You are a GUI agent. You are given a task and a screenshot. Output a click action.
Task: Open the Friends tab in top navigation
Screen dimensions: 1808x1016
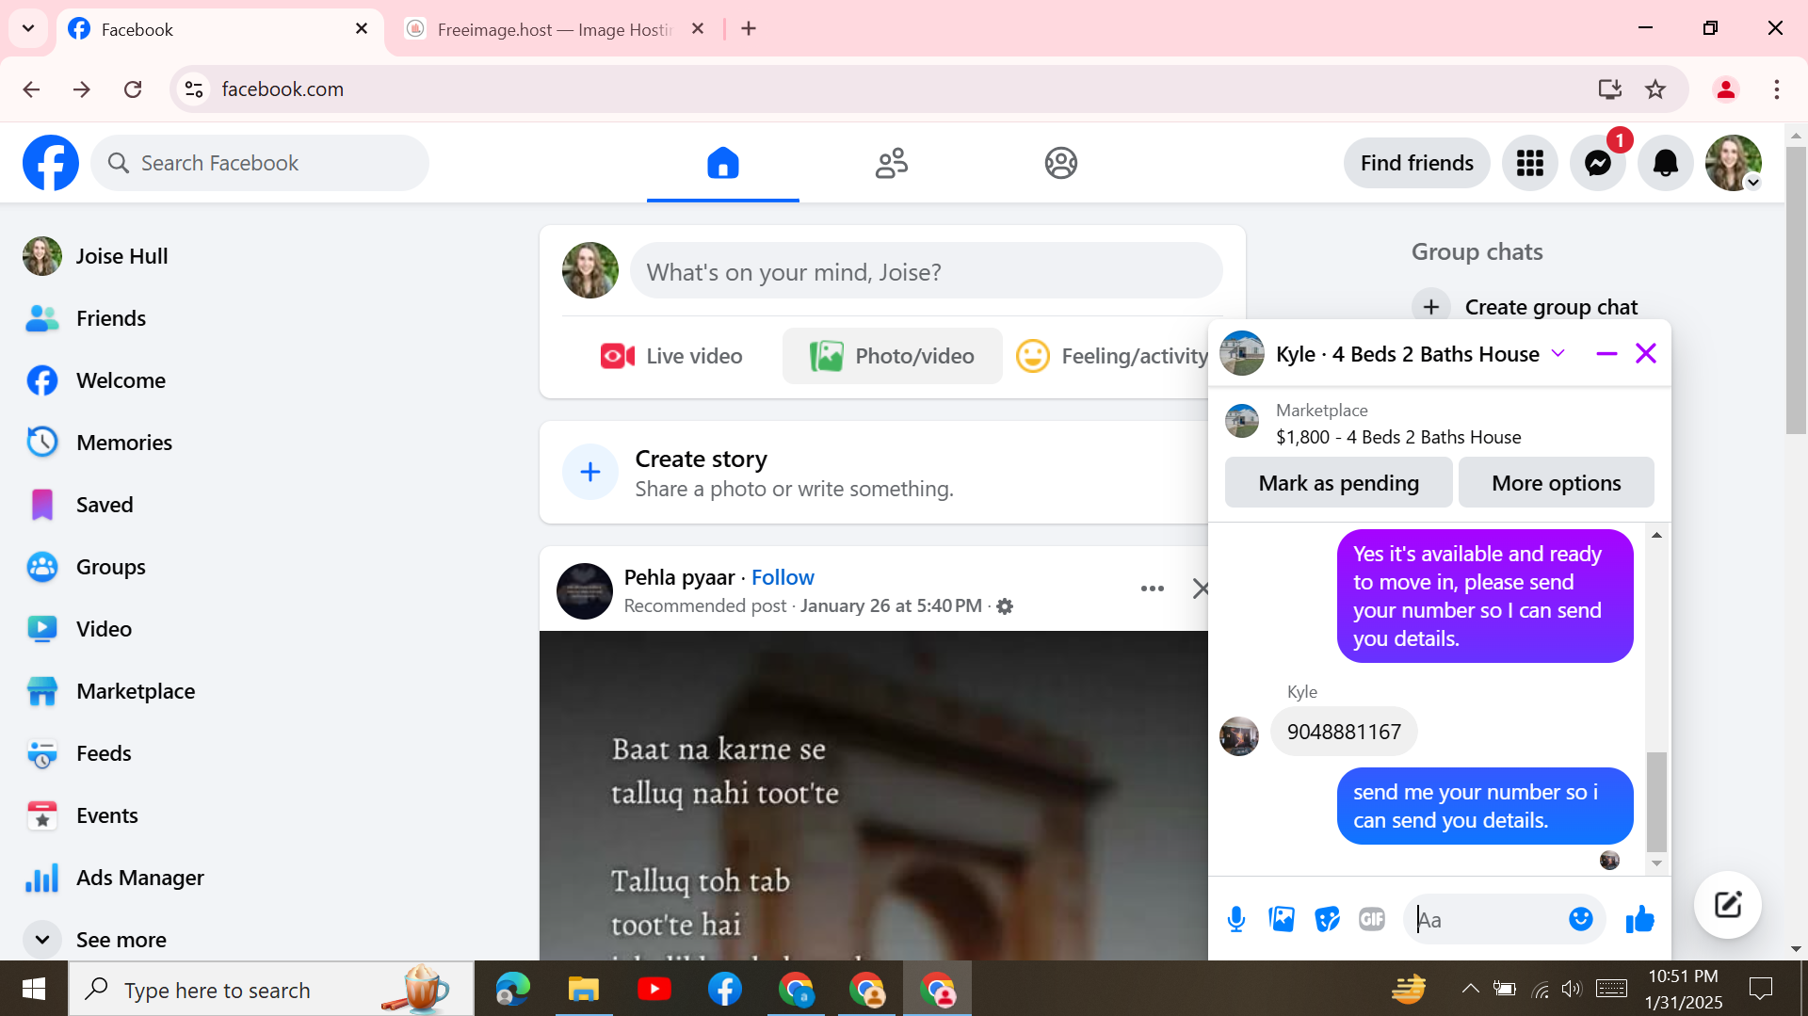[892, 163]
